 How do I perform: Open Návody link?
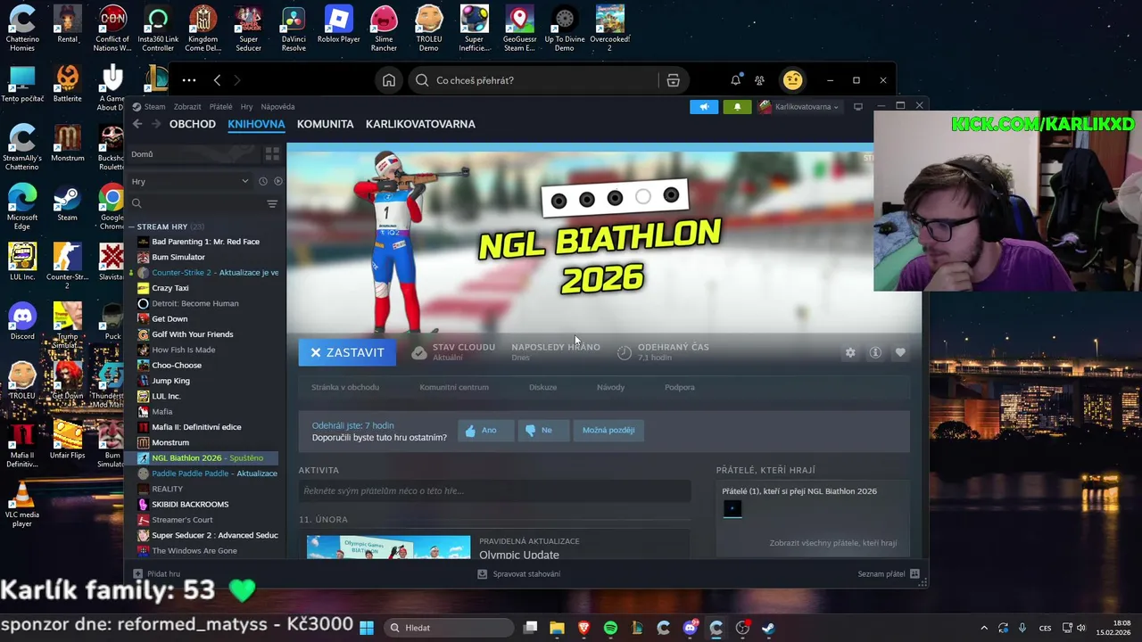(610, 387)
